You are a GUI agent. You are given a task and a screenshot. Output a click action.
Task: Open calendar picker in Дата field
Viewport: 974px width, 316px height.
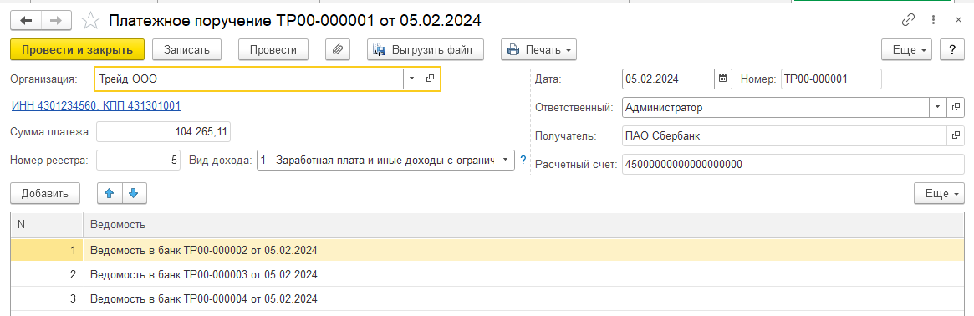pyautogui.click(x=722, y=79)
